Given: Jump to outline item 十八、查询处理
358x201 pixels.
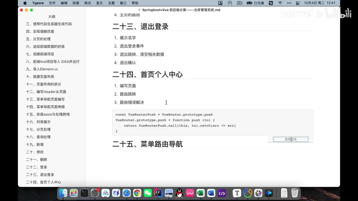Looking at the screenshot, I should pos(38,137).
